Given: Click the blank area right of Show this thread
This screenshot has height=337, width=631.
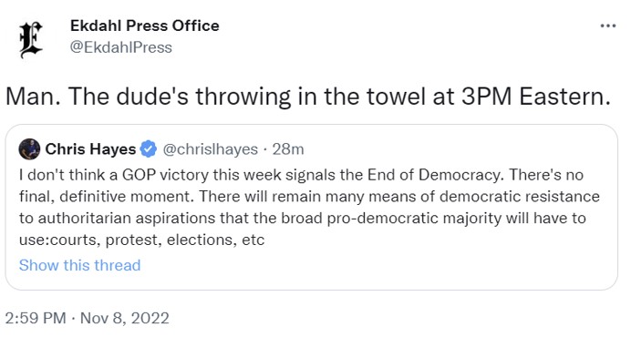Looking at the screenshot, I should [378, 265].
